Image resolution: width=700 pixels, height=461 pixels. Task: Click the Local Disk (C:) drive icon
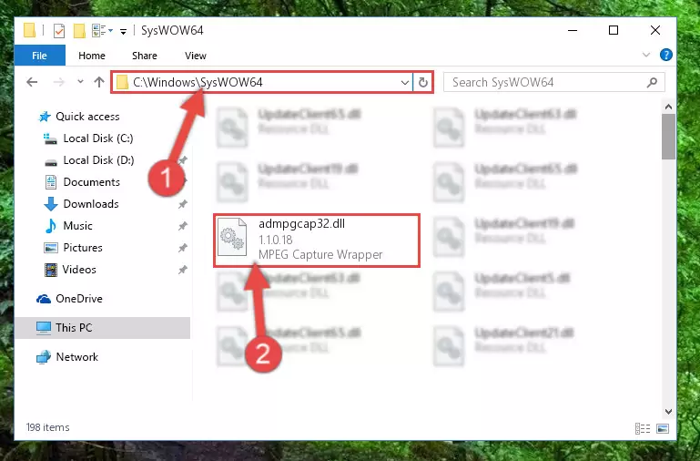[x=50, y=138]
